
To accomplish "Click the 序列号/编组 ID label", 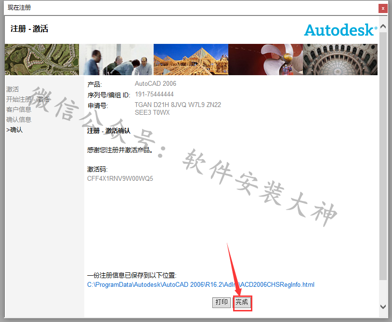I will point(109,95).
